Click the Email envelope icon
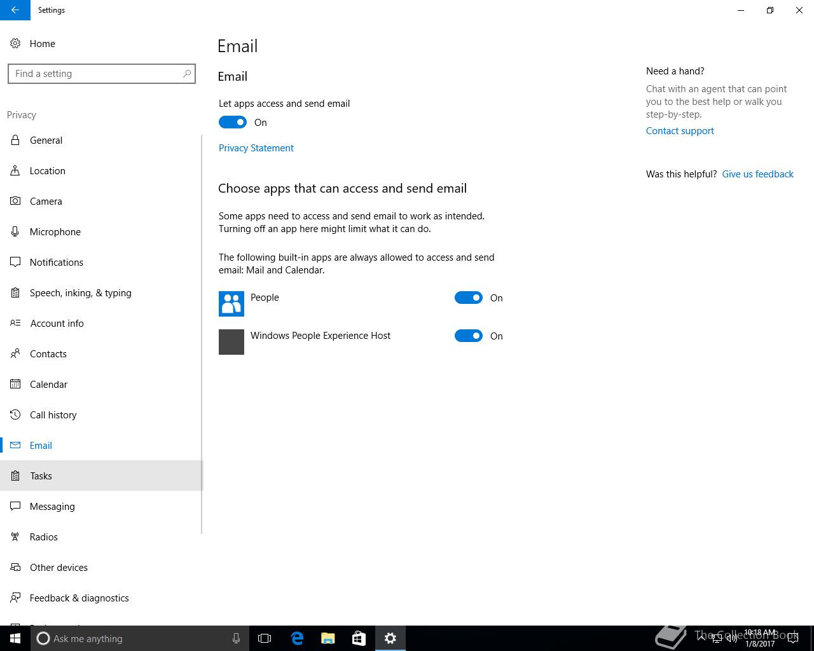Image resolution: width=814 pixels, height=651 pixels. coord(15,446)
